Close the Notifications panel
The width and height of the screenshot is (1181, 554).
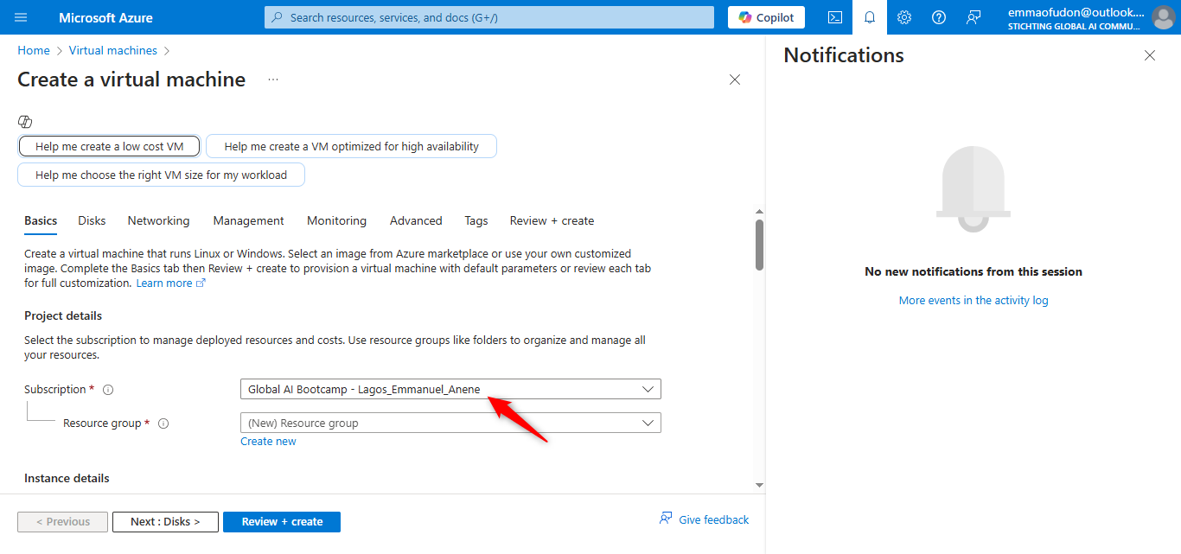click(x=1150, y=55)
